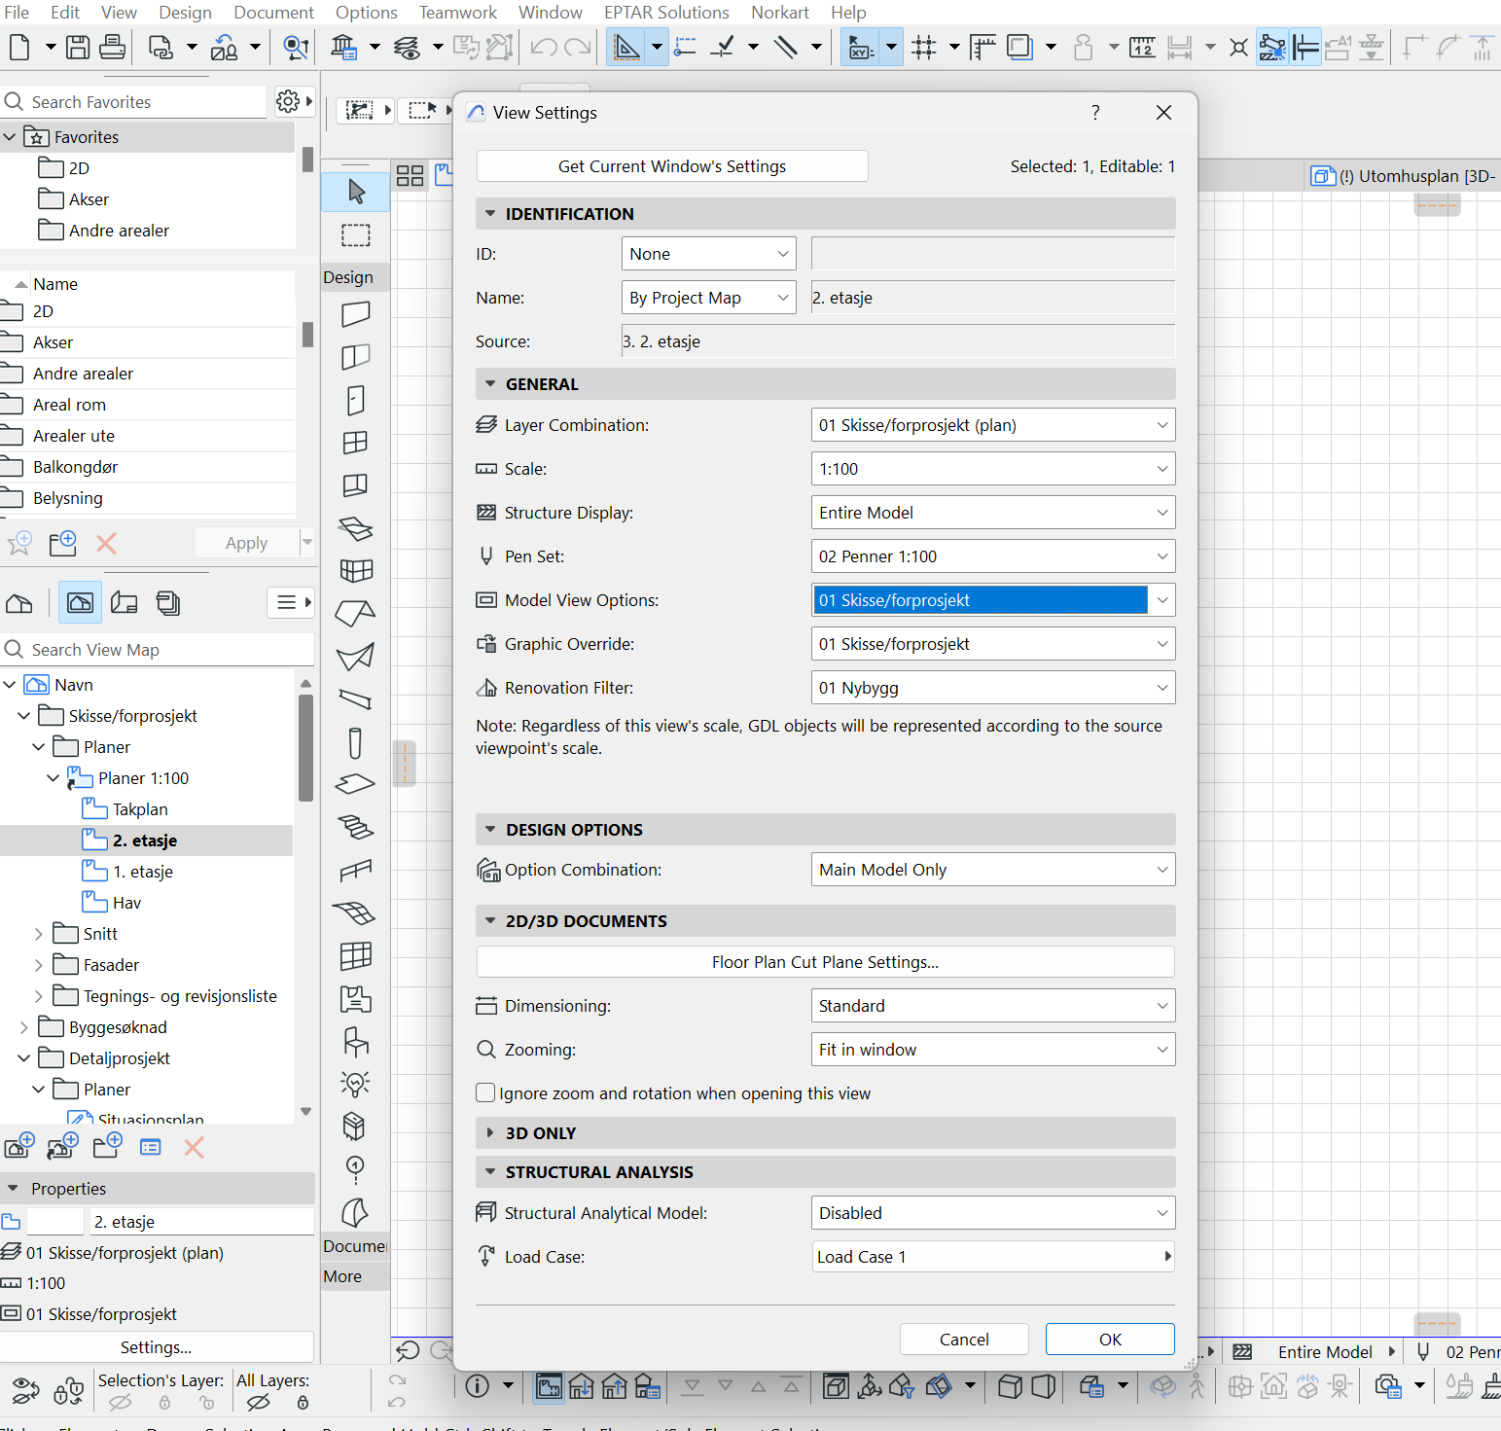The height and width of the screenshot is (1431, 1501).
Task: Open the Project Map tab icon
Action: 19,603
